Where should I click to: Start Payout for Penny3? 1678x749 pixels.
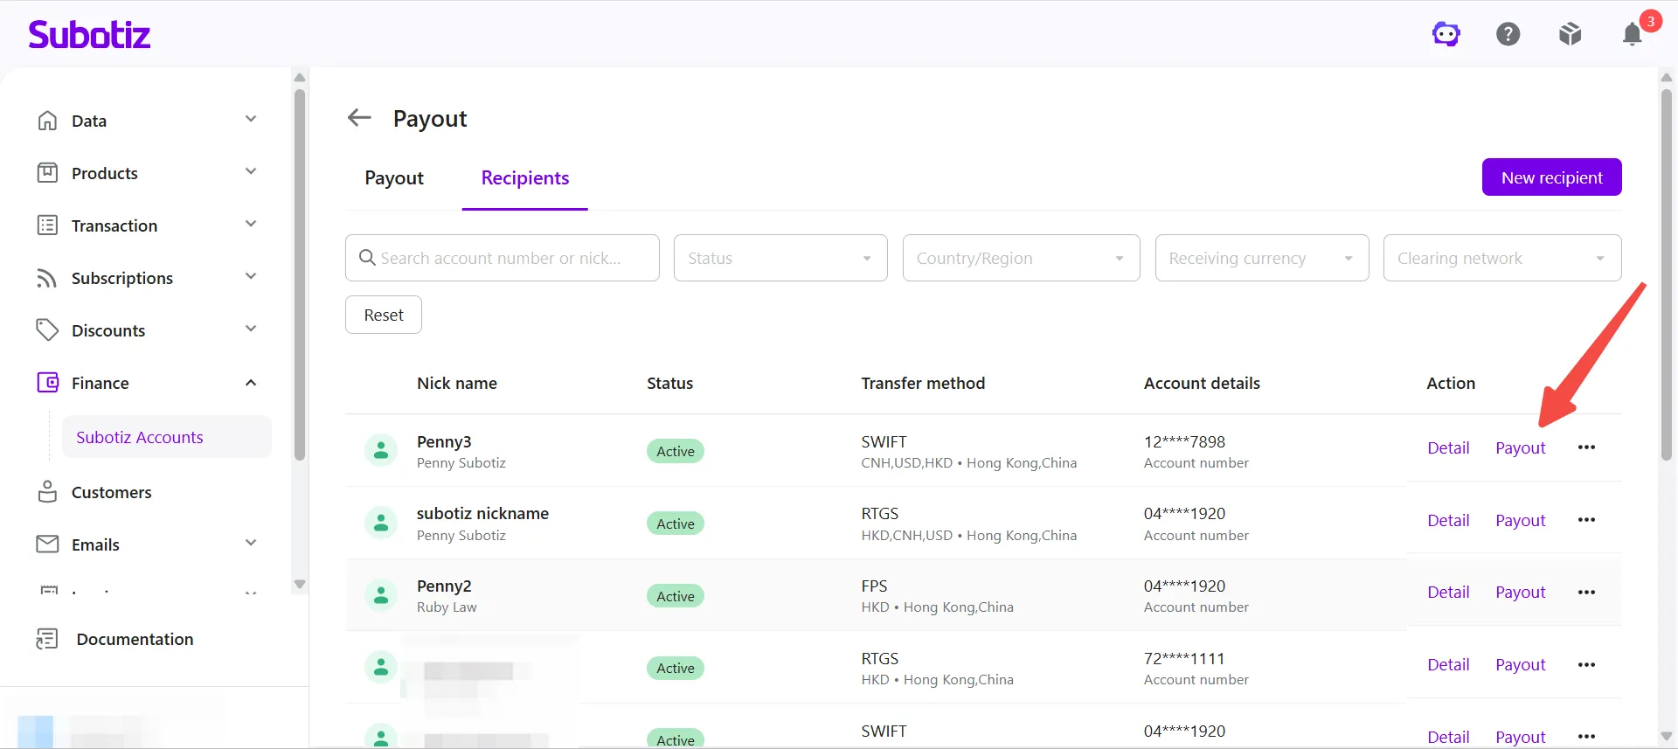pos(1520,447)
